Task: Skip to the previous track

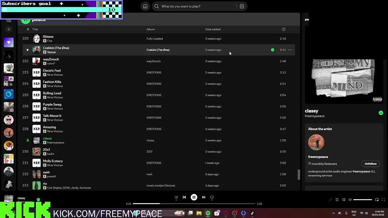Action: pos(184,197)
